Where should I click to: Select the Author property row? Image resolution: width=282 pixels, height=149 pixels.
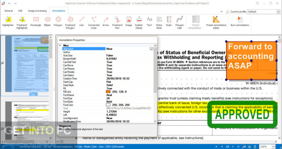[108, 52]
